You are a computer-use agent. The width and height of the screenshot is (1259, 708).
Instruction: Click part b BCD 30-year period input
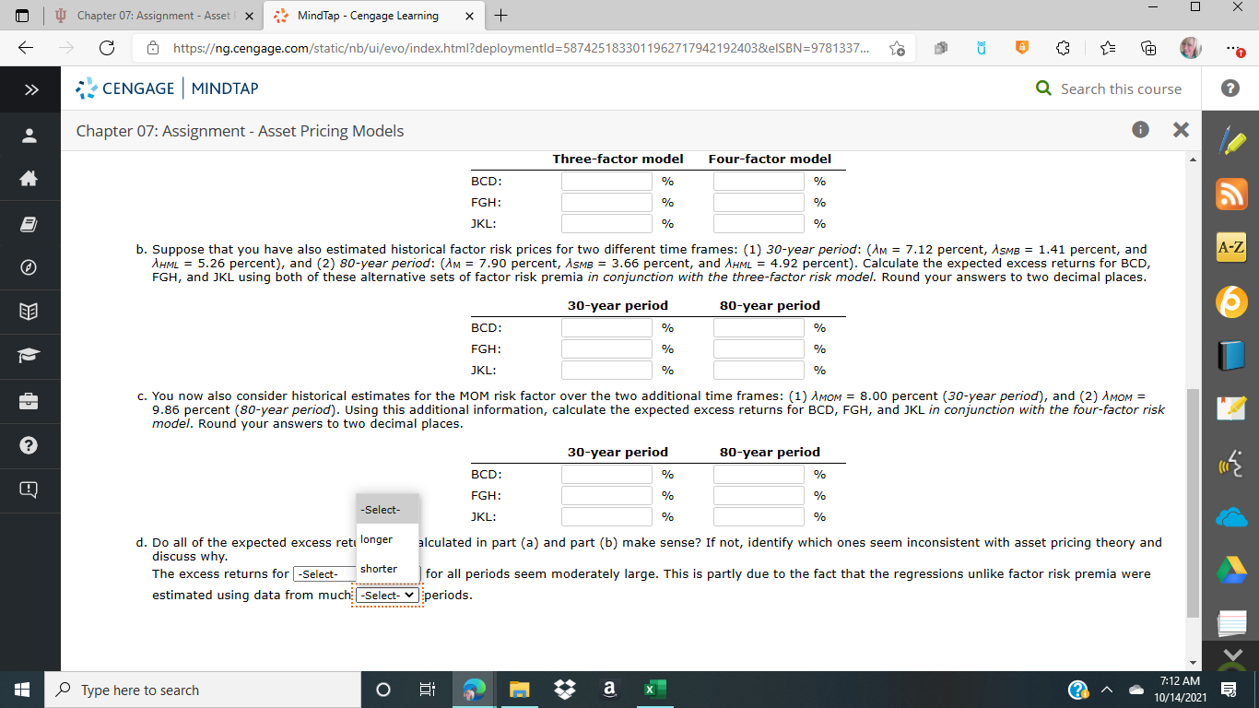(606, 327)
